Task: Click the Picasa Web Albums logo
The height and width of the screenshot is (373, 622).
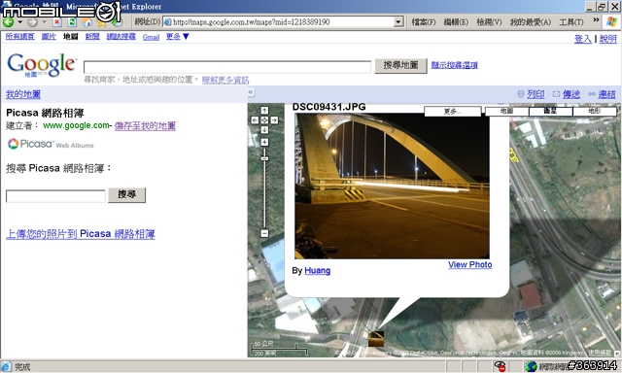Action: tap(51, 144)
